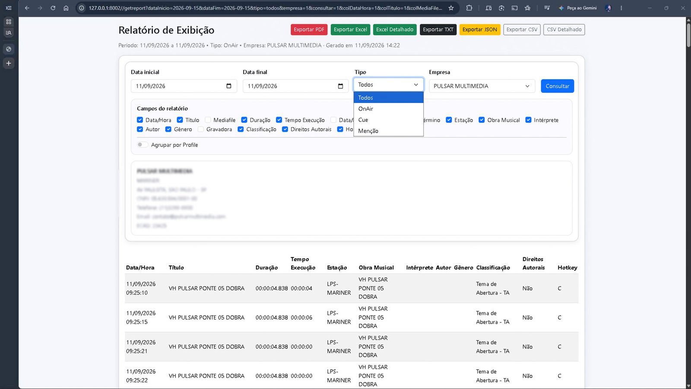Choose Menção in the Tipo list
The width and height of the screenshot is (691, 389).
pos(388,131)
